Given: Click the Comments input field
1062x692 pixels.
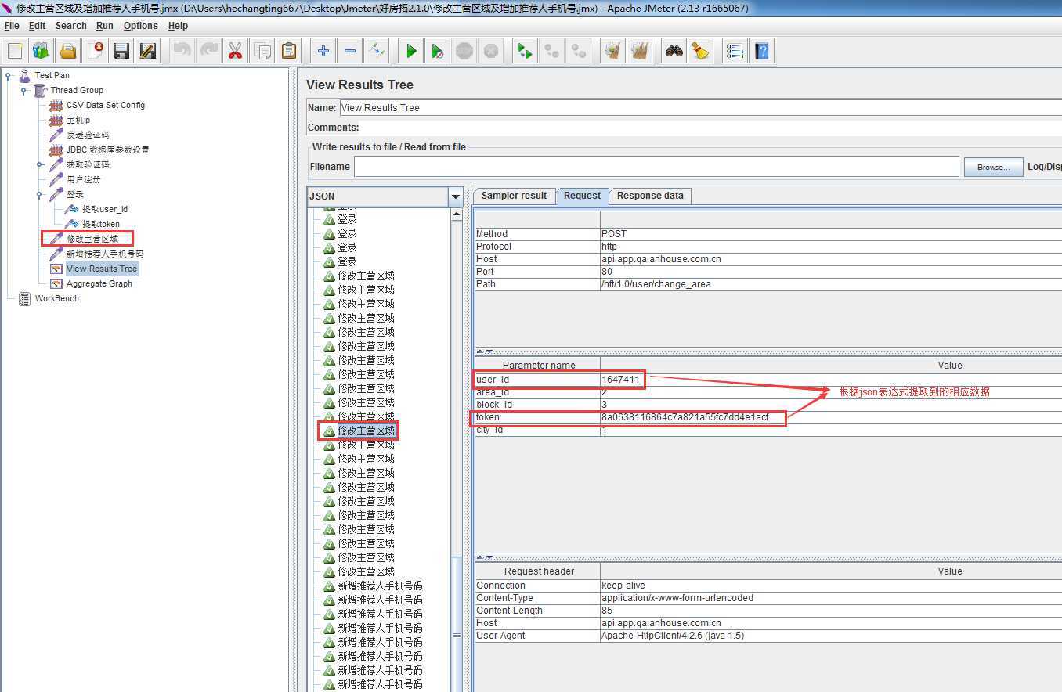Looking at the screenshot, I should (711, 128).
